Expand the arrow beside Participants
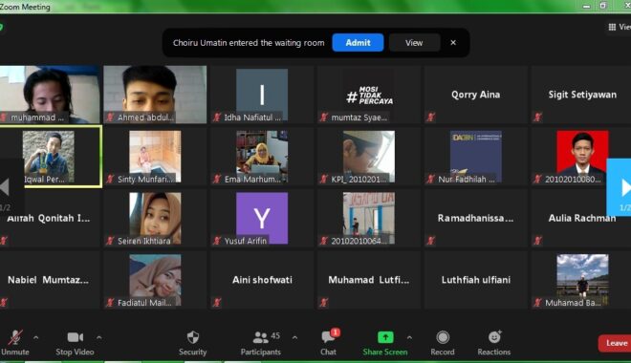631x363 pixels. click(294, 337)
